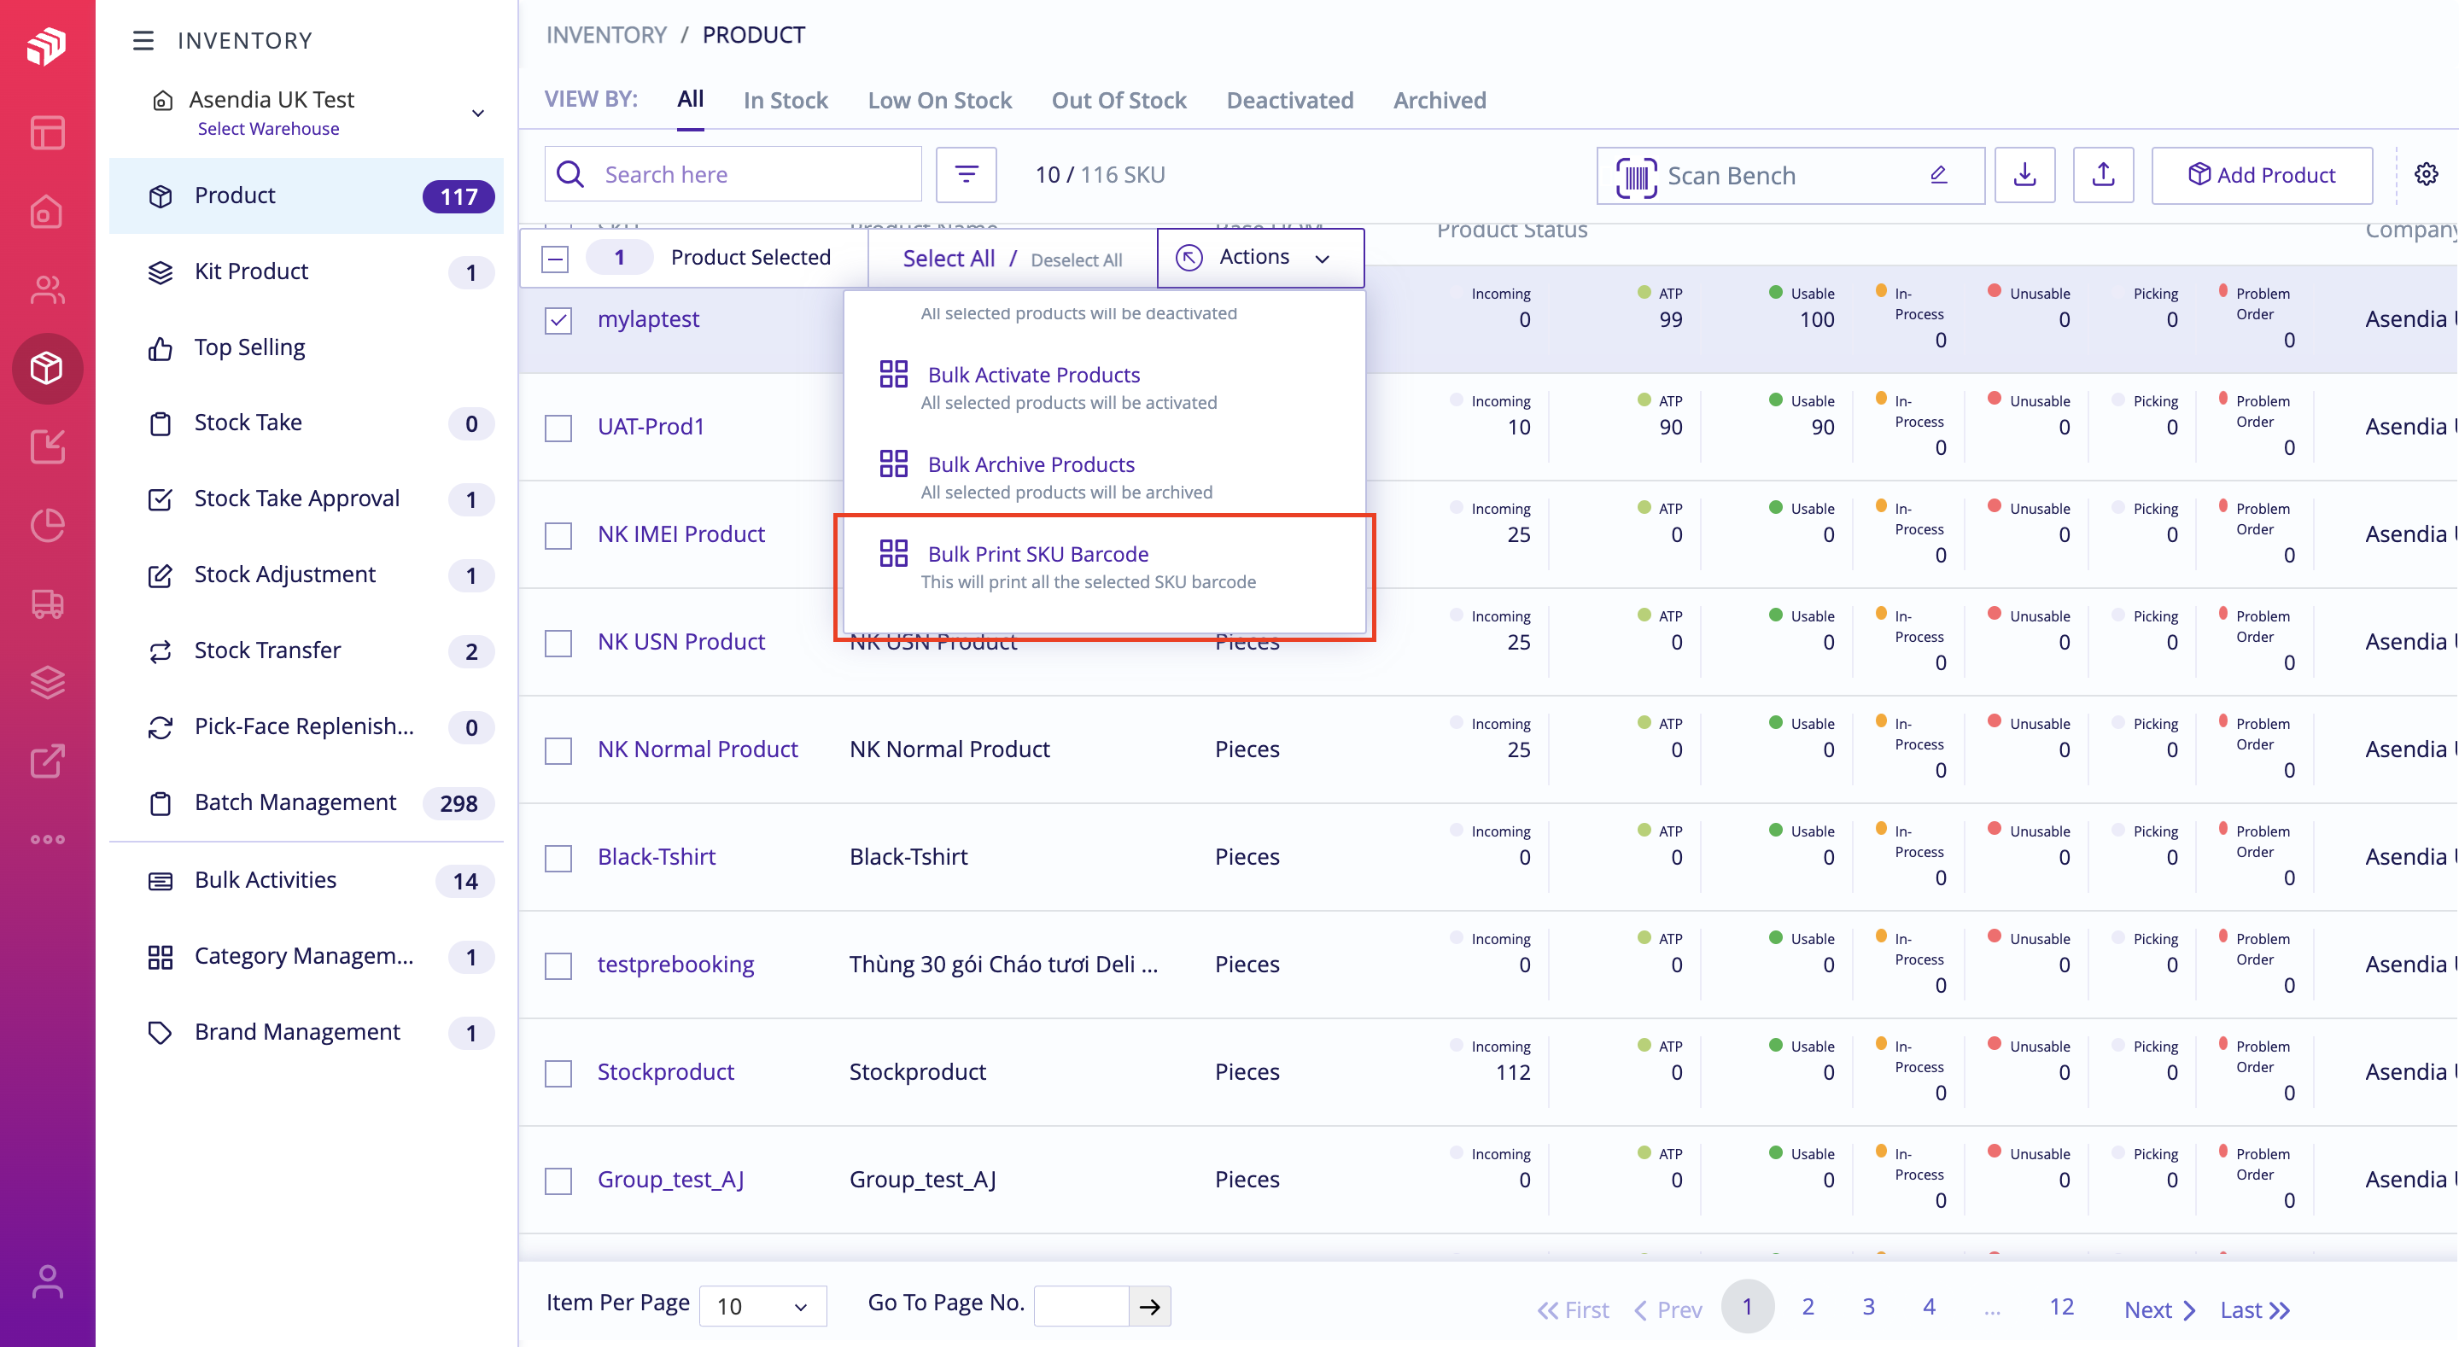Toggle the hamburger menu next to INVENTORY

(x=143, y=40)
